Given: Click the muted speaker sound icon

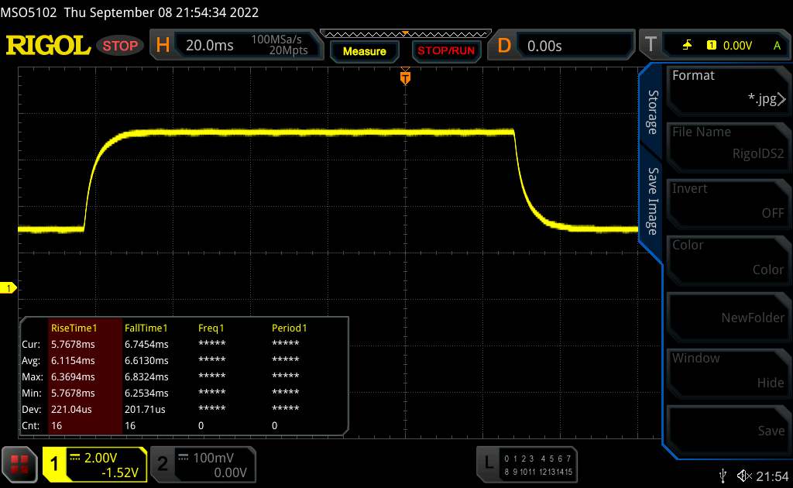Looking at the screenshot, I should click(744, 476).
